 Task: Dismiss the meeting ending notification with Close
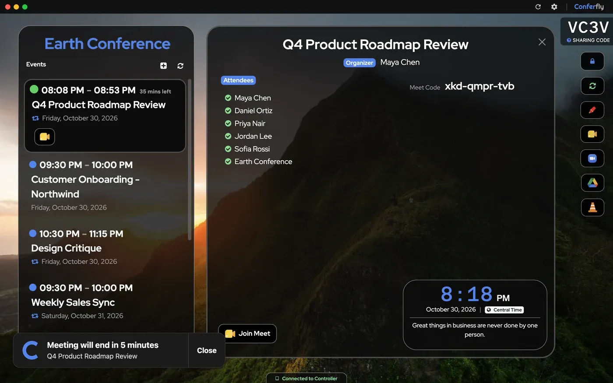207,350
